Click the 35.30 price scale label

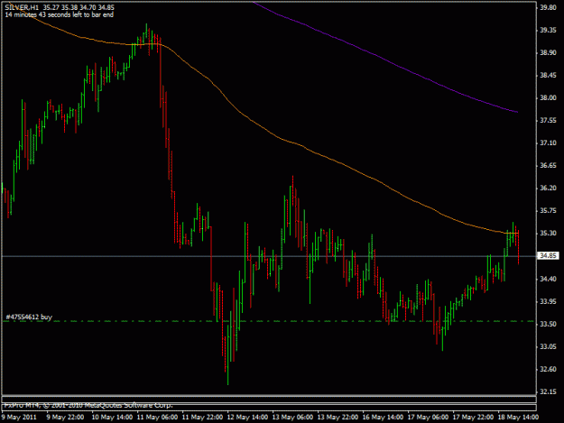(x=548, y=234)
